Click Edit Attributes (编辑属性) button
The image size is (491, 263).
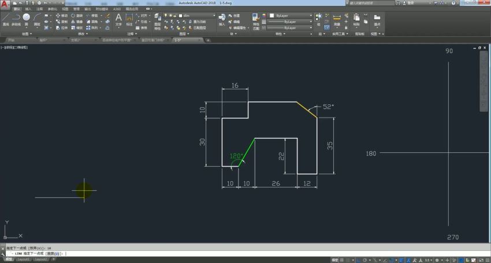tap(239, 28)
